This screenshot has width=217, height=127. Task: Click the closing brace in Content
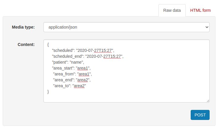(x=48, y=92)
